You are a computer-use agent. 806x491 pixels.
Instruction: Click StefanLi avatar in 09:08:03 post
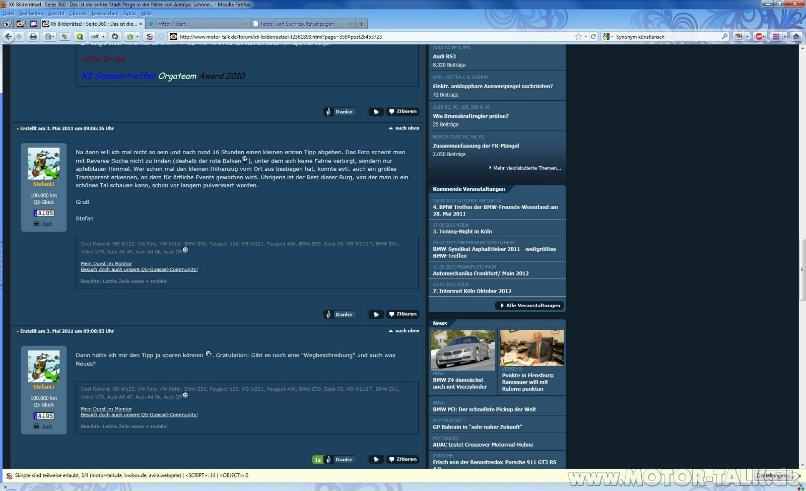[43, 367]
